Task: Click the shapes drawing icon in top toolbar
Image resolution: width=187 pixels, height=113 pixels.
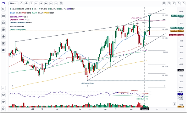Action: click(46, 3)
